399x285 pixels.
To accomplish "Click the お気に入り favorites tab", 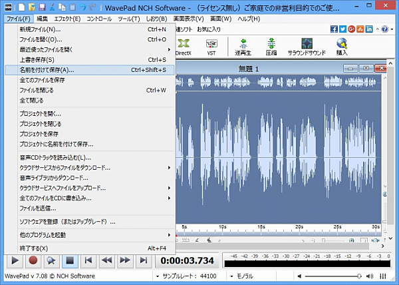I will click(x=209, y=29).
